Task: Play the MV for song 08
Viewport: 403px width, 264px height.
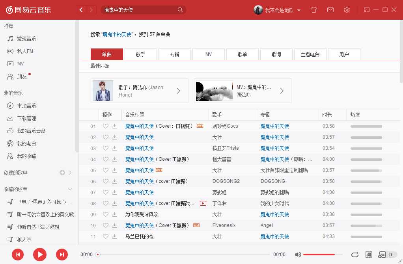Action: 203,203
